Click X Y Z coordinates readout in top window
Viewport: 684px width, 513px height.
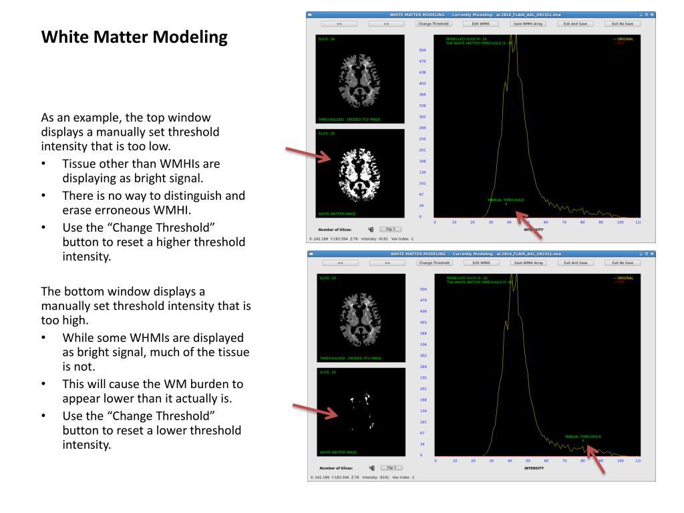(x=334, y=239)
